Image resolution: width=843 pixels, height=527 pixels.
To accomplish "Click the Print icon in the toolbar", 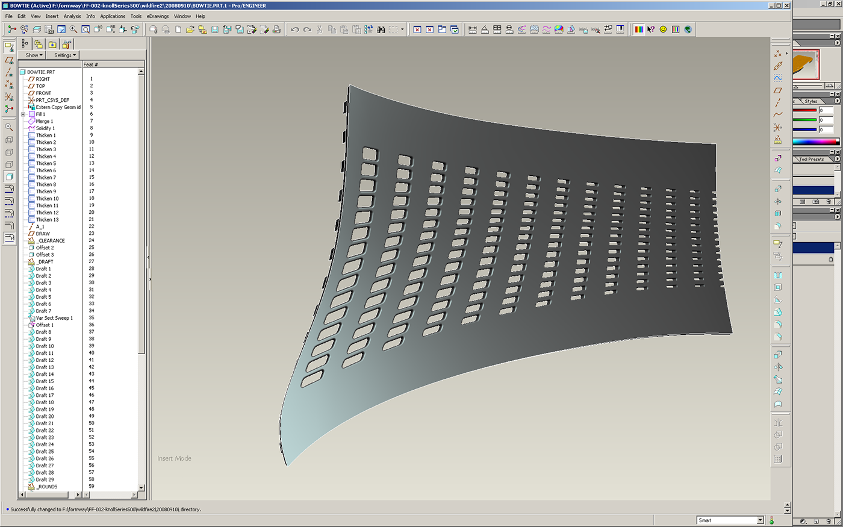I will (x=276, y=30).
